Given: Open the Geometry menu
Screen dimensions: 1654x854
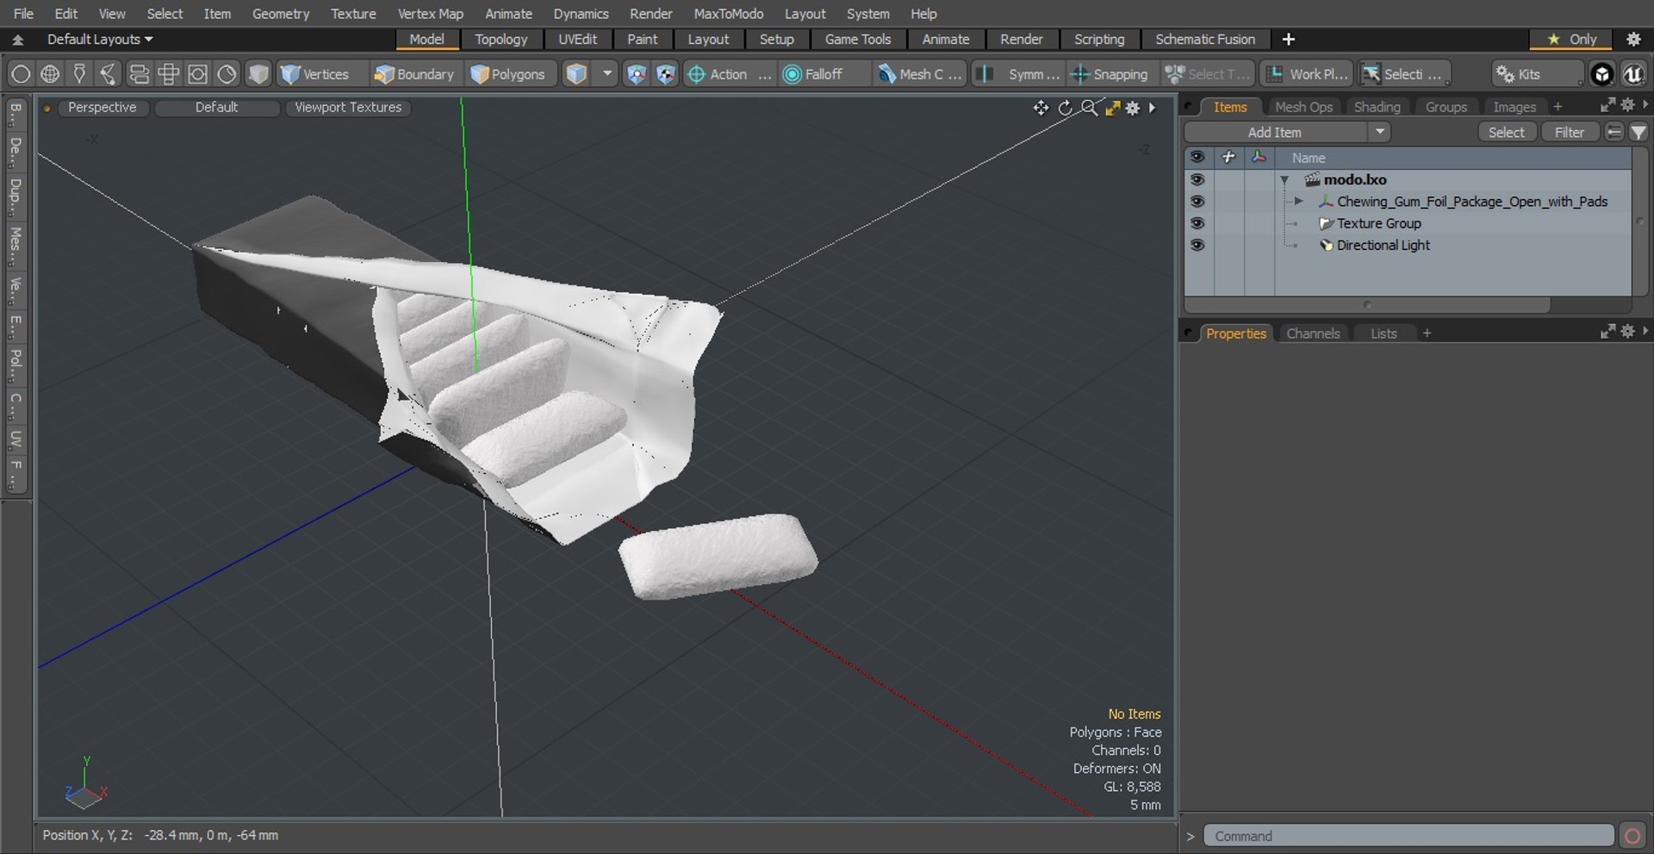Looking at the screenshot, I should coord(280,14).
